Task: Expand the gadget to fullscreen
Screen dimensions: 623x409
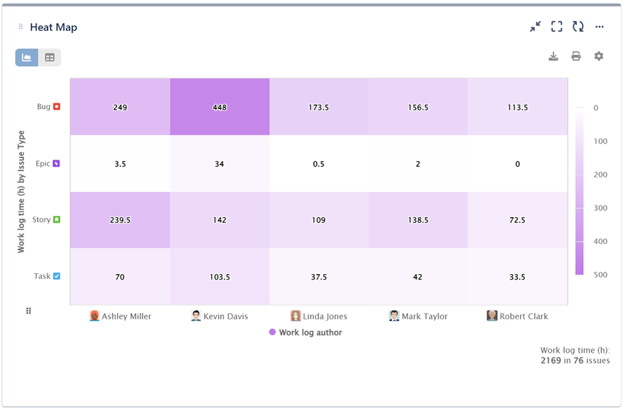Action: point(557,27)
